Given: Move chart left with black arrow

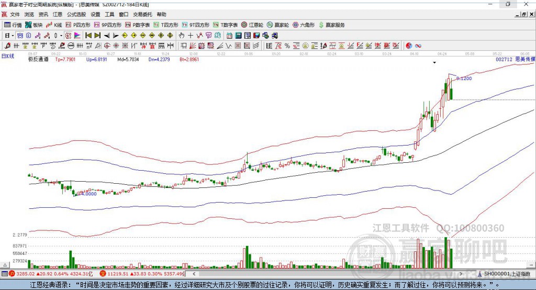Looking at the screenshot, I should (107, 36).
